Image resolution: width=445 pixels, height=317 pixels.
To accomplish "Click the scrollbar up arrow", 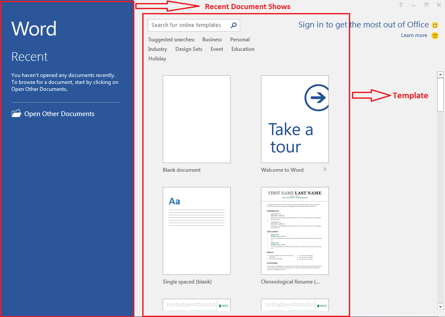I will tap(440, 74).
